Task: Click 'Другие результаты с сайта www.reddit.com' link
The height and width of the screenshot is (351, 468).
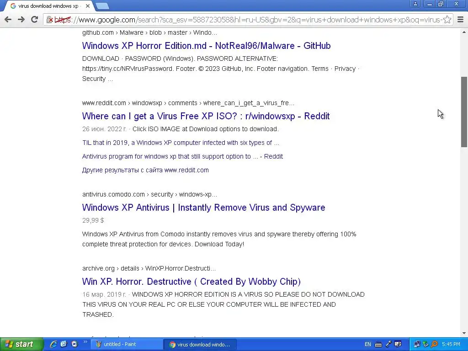Action: coord(145,170)
